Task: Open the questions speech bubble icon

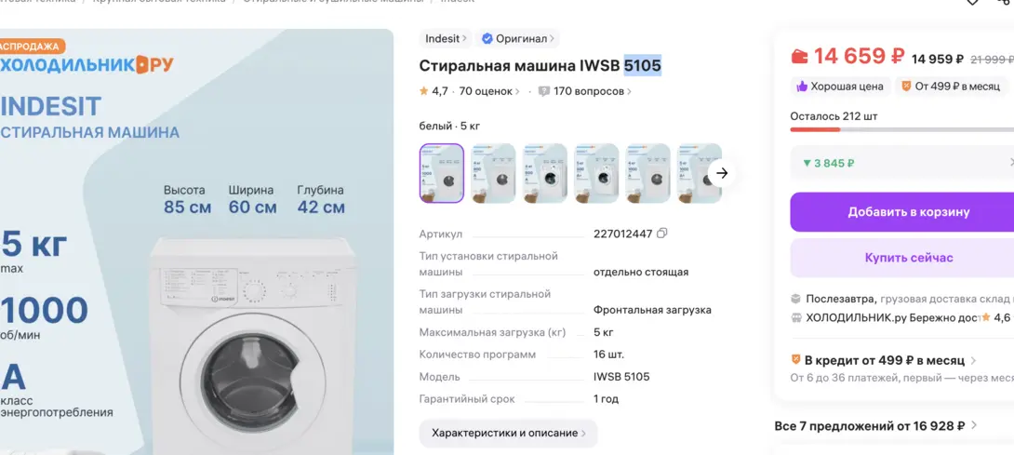Action: (544, 91)
